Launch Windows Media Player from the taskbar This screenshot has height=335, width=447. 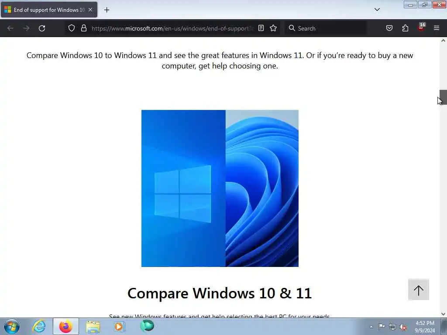(119, 326)
